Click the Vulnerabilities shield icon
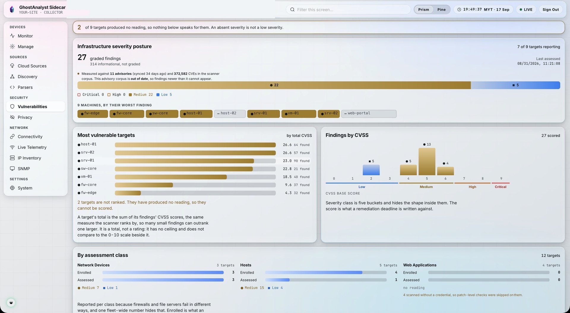570x313 pixels. [x=12, y=107]
